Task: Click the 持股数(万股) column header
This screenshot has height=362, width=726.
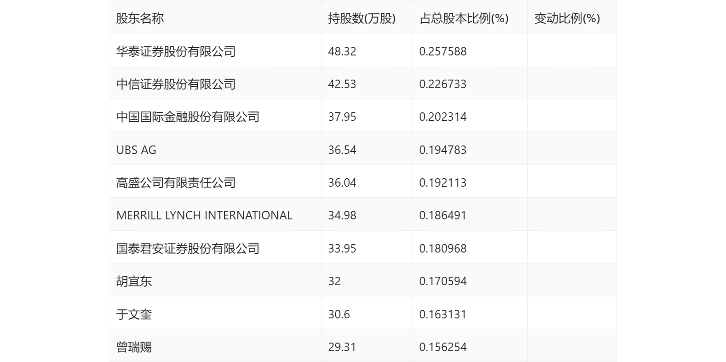Action: coord(361,18)
